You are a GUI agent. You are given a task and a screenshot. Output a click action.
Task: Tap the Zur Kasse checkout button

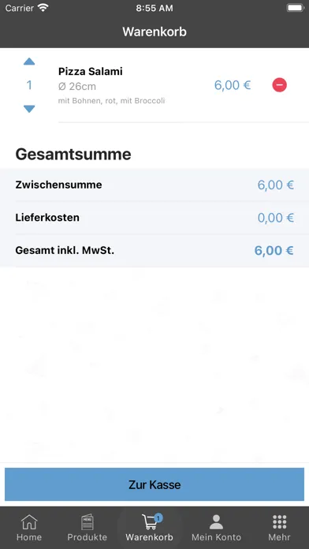[154, 484]
